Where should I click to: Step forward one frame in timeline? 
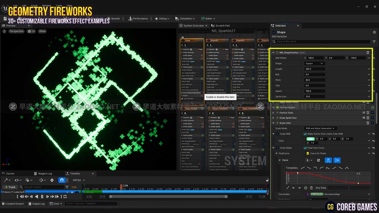pos(47,197)
